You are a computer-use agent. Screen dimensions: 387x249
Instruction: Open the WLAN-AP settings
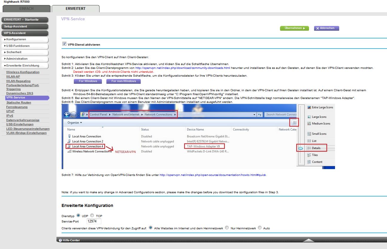click(x=13, y=77)
